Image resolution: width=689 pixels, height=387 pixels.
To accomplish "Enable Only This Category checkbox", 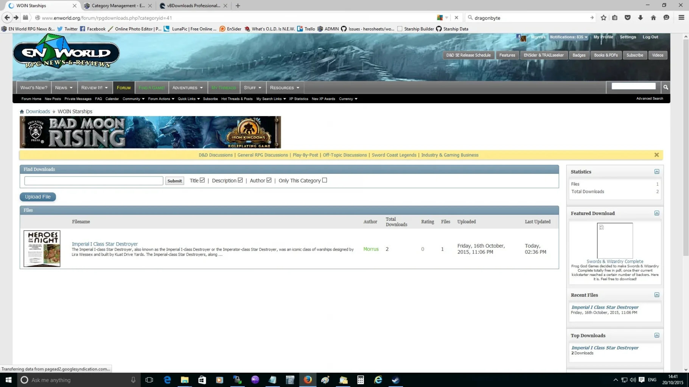I will (x=325, y=180).
